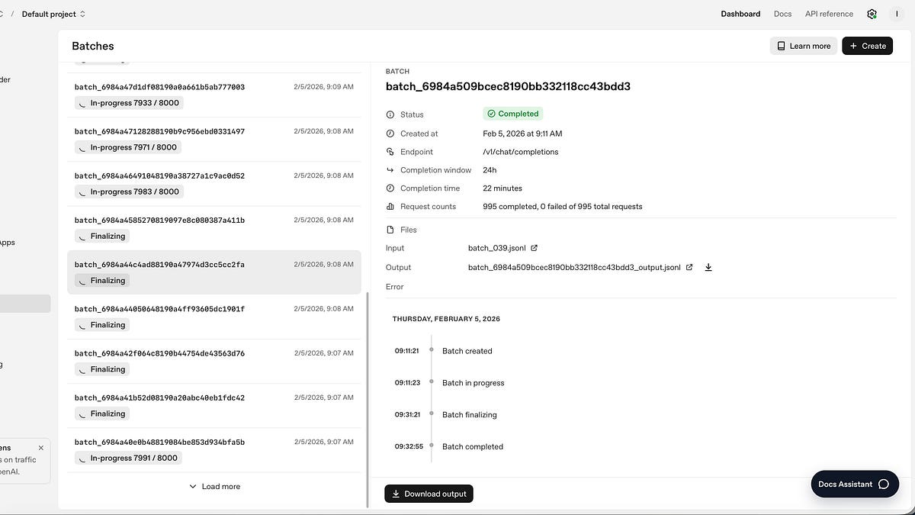
Task: Open the user avatar menu 'I'
Action: tap(897, 14)
